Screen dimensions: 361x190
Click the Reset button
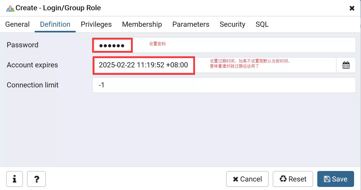pos(293,179)
